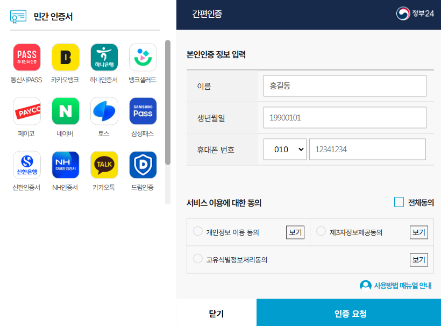The image size is (441, 326).
Task: Click the 제3자정보제공동의 label text
Action: point(356,232)
